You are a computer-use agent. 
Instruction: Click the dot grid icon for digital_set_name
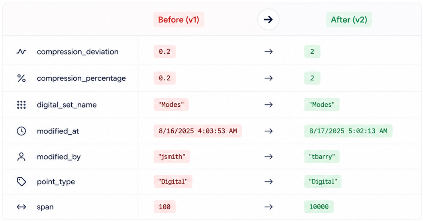tap(21, 105)
